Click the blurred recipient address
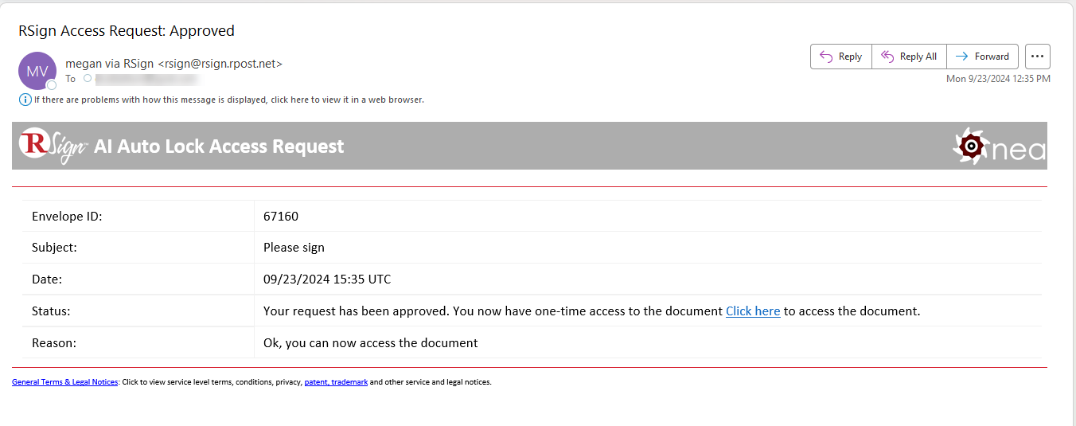1076x426 pixels. tap(146, 79)
